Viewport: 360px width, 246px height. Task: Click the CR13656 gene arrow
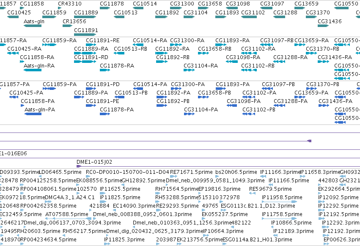click(x=68, y=26)
